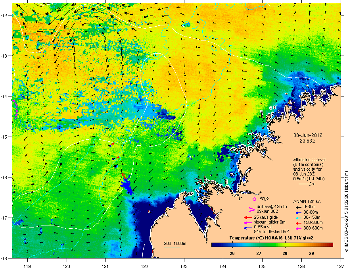Viewport: 349px width, 270px height.
Task: Click the '0-95m vel' legend label
Action: point(263,227)
